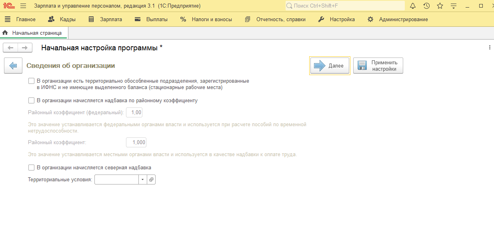Click the Администрирование gear icon
This screenshot has width=494, height=242.
coord(370,19)
